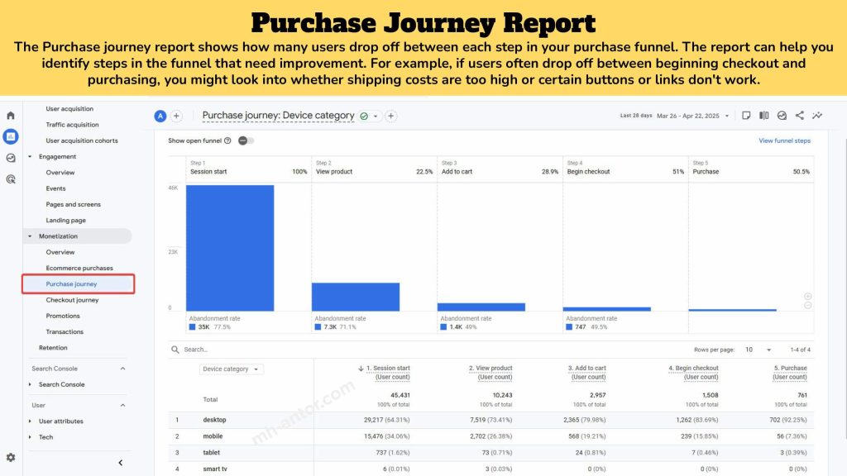Screen dimensions: 847x476
Task: Click the Purchase column header
Action: [790, 373]
